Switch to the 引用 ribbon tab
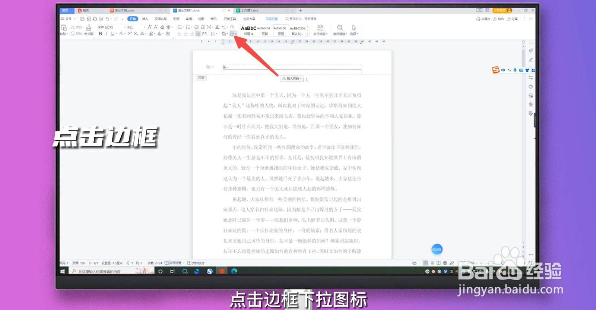This screenshot has width=596, height=310. [176, 19]
